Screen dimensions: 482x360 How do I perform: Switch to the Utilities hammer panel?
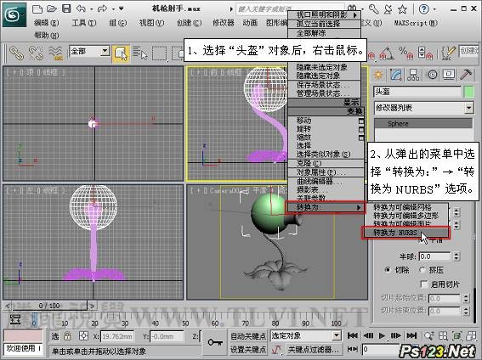tap(466, 75)
